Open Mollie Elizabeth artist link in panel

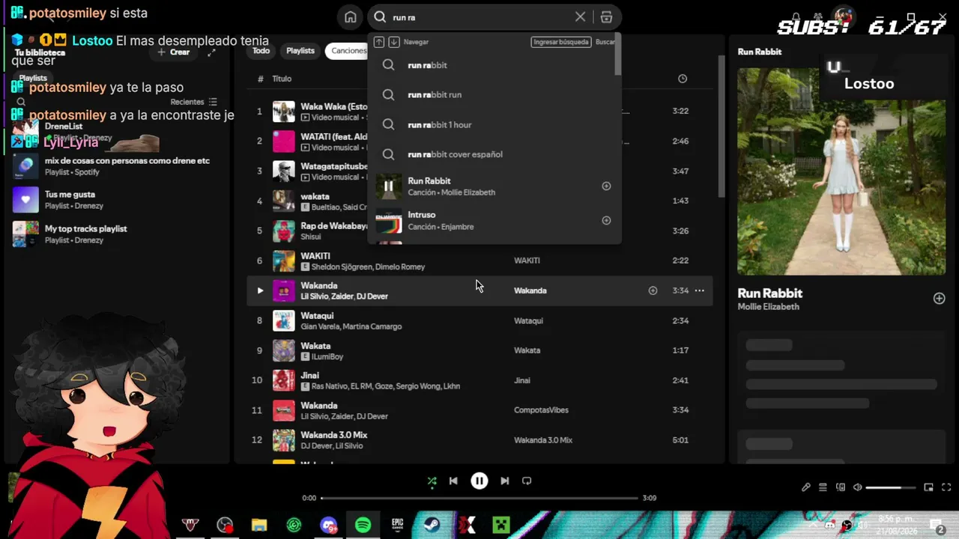pyautogui.click(x=768, y=307)
